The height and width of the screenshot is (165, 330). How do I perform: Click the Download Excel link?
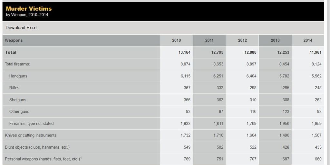point(21,28)
